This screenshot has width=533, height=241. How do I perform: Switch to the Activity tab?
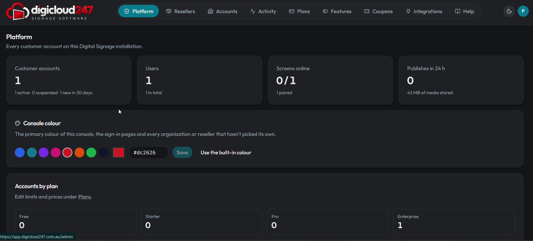(x=263, y=11)
